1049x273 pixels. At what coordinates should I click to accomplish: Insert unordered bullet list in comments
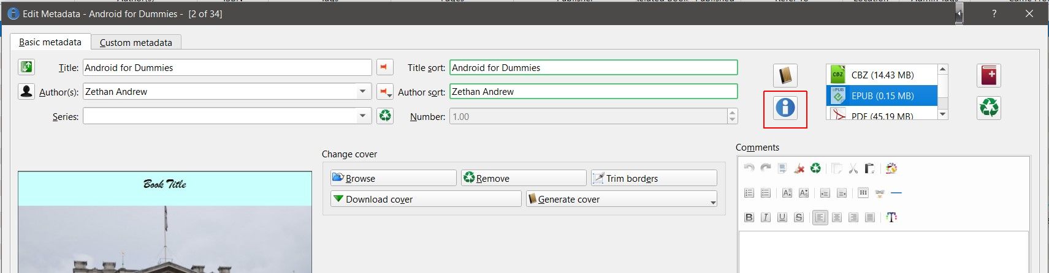coord(765,193)
